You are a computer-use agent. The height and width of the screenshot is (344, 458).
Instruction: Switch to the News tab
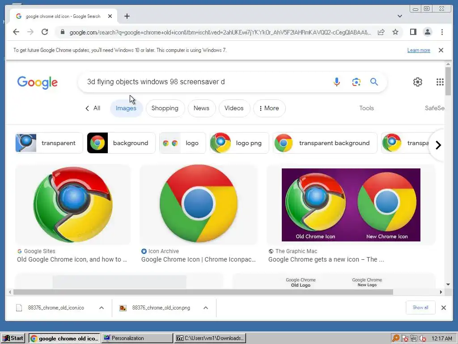[201, 108]
